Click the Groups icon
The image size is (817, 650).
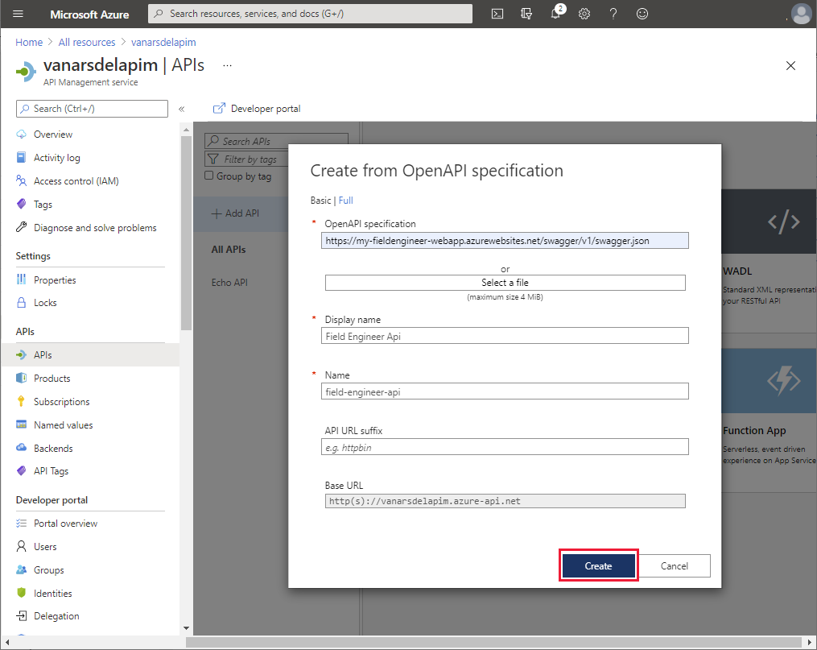22,569
